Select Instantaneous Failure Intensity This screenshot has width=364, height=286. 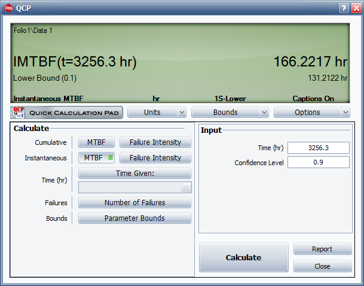(155, 158)
